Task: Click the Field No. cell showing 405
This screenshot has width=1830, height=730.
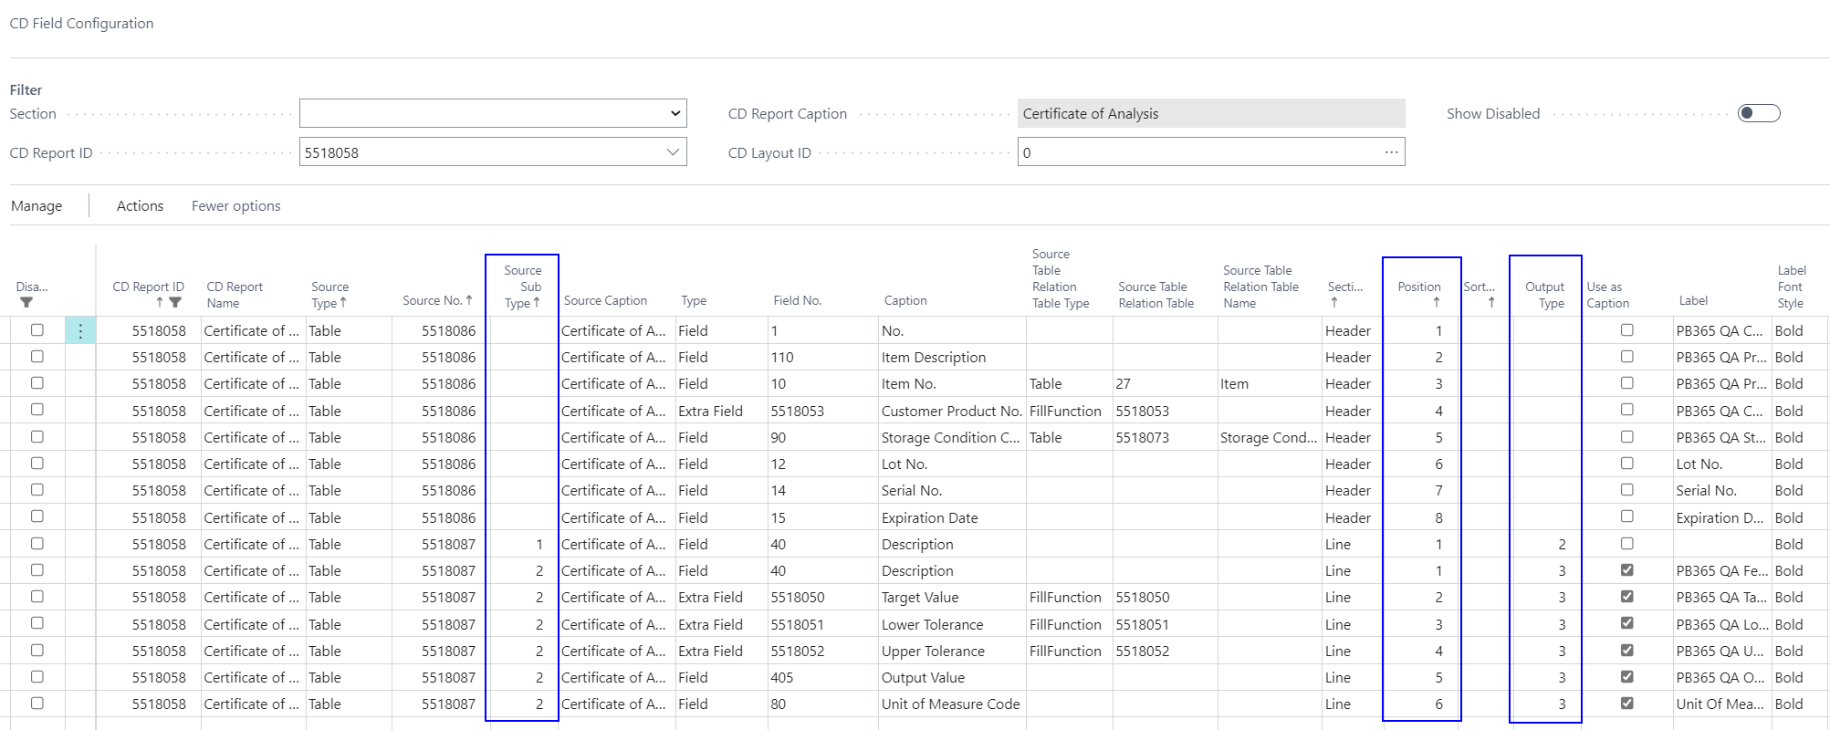Action: [x=823, y=677]
